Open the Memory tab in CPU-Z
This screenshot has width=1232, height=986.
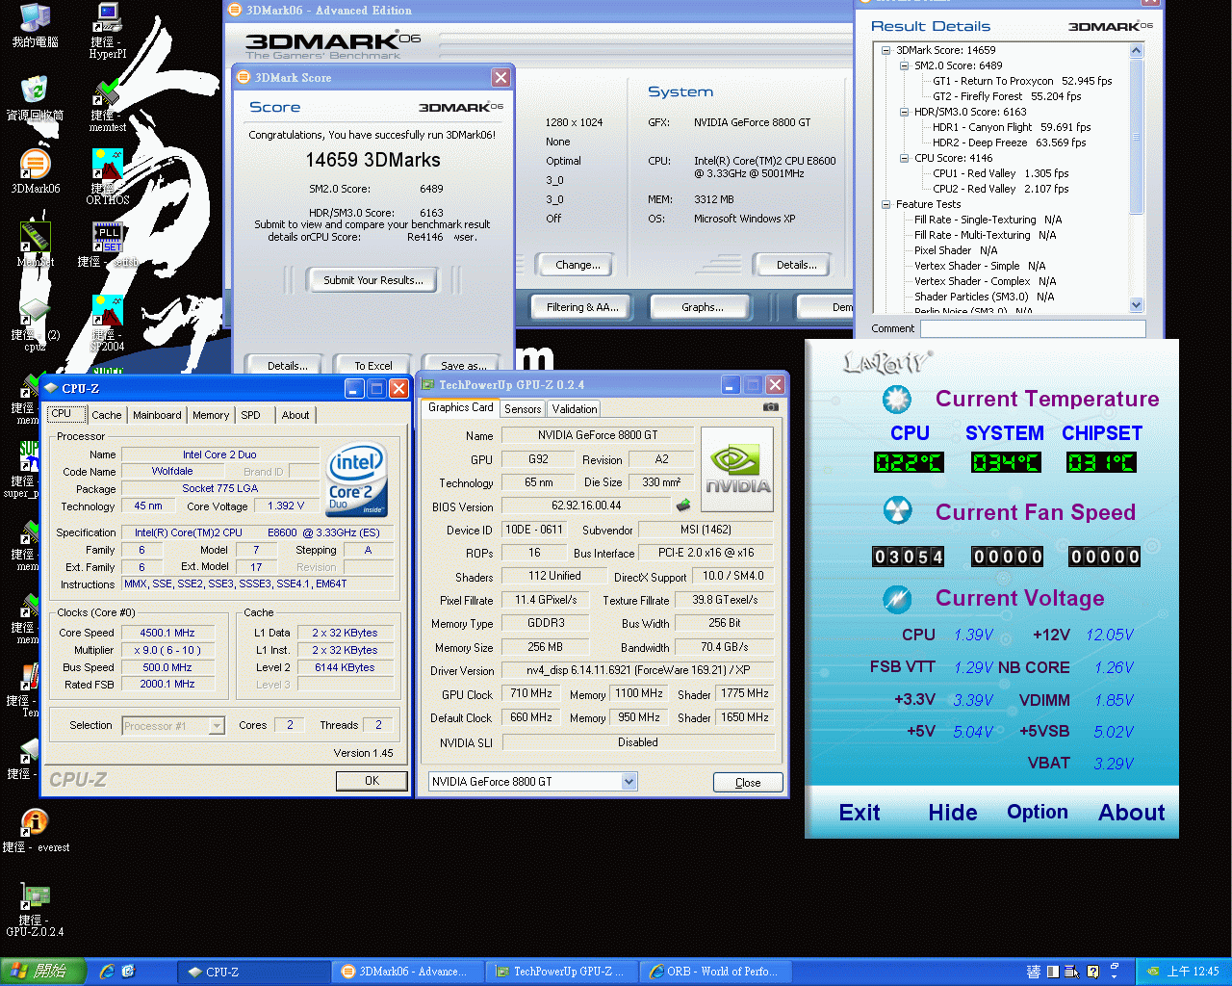pos(211,415)
